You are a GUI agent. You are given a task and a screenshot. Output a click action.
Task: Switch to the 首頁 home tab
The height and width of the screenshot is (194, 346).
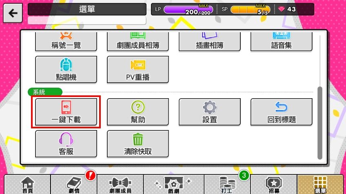tap(27, 185)
